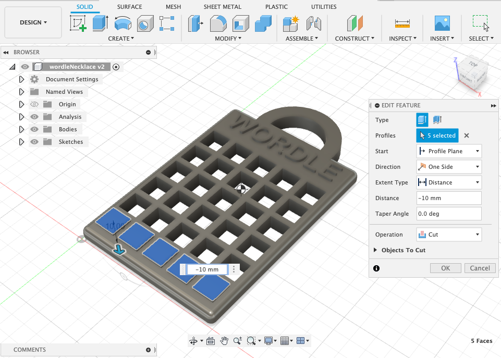Hide the Sketches folder
Image resolution: width=501 pixels, height=358 pixels.
click(34, 142)
